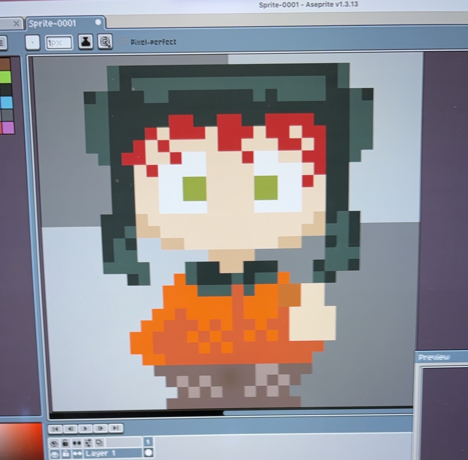Click in the red color picker gradient
The height and width of the screenshot is (460, 468).
pyautogui.click(x=21, y=441)
